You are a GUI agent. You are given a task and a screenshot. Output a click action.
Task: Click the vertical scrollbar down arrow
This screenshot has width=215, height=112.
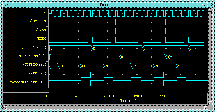tap(210, 103)
